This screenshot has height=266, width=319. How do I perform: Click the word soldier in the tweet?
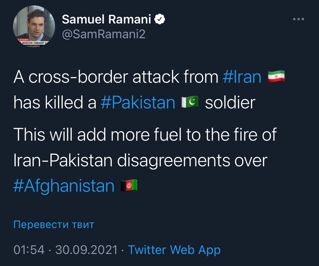click(x=230, y=102)
